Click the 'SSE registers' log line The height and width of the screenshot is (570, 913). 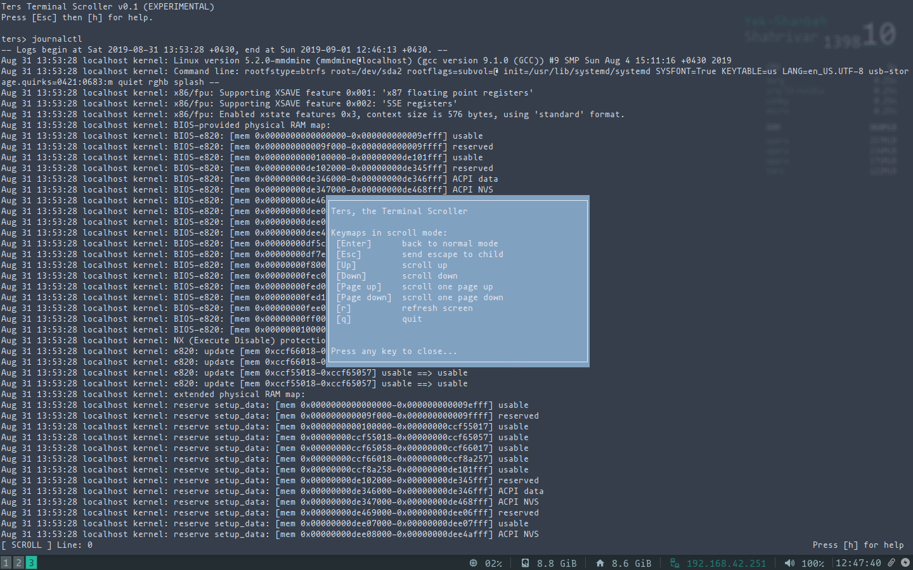point(230,103)
